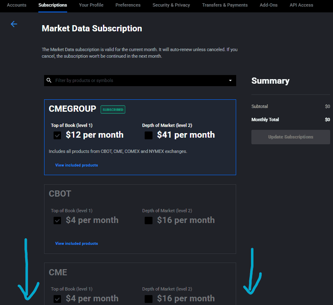Click the search magnifier icon in filter
Viewport: 333px width, 305px height.
[x=49, y=80]
